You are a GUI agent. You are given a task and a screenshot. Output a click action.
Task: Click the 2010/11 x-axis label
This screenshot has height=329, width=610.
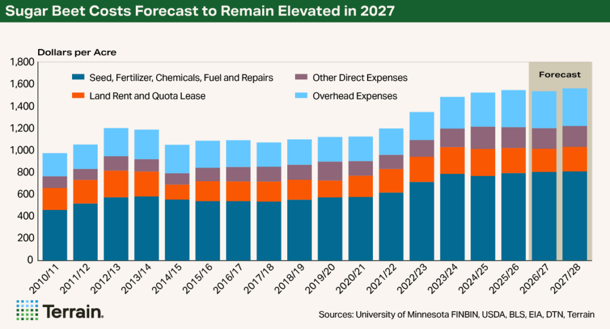click(44, 278)
